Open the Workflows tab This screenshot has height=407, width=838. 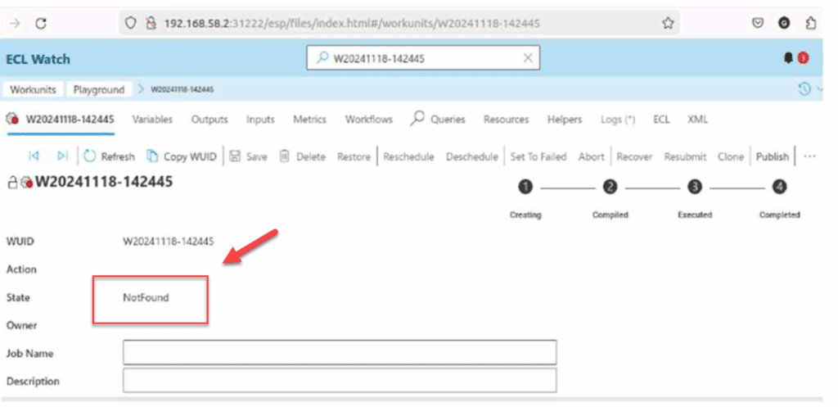368,120
